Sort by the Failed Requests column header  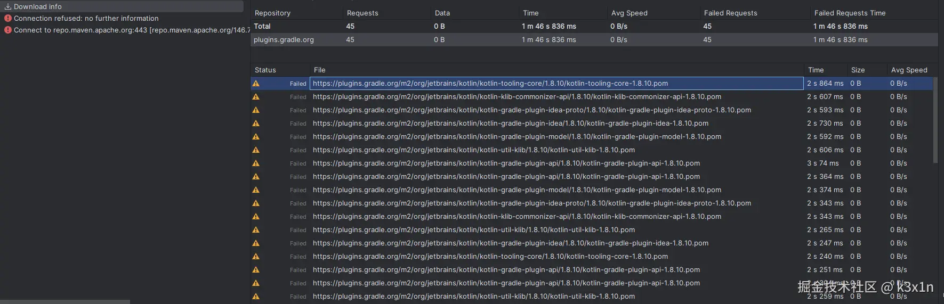[730, 13]
